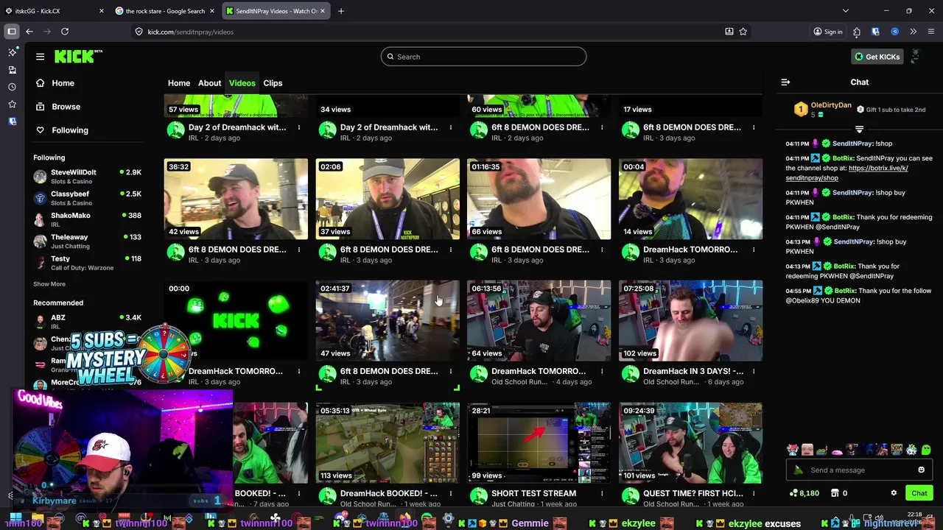
Task: Bookmark this page with star icon
Action: [x=743, y=32]
